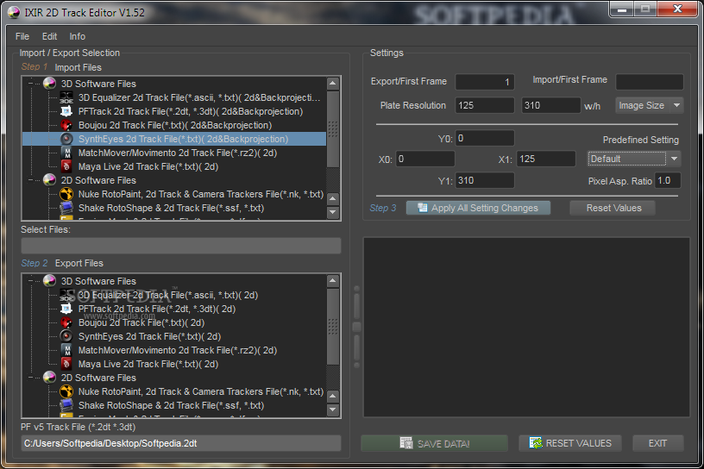
Task: Click the Select Files path field
Action: pos(181,246)
